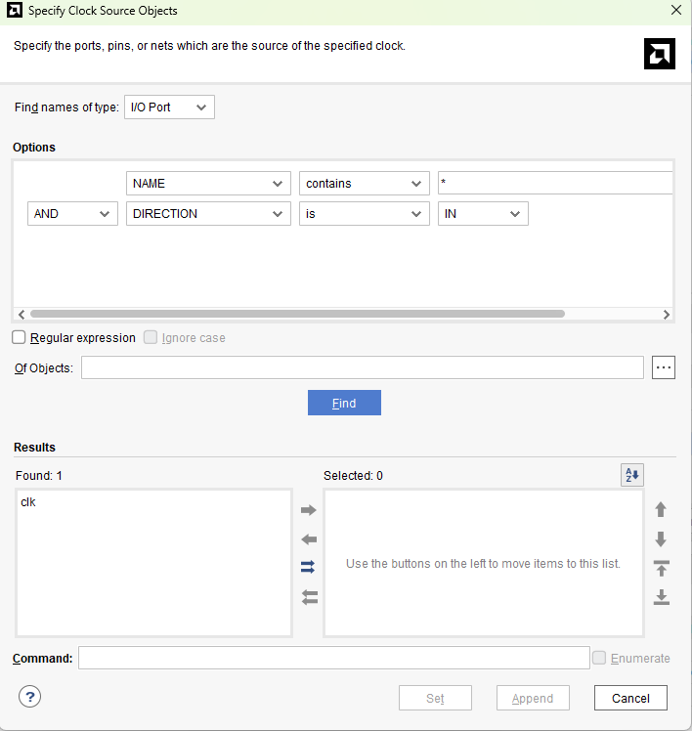This screenshot has width=692, height=731.
Task: Click the move to top icon
Action: pyautogui.click(x=661, y=568)
